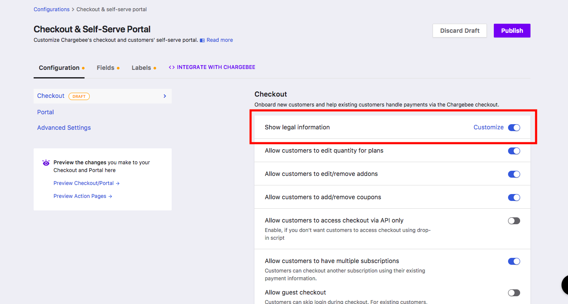The height and width of the screenshot is (304, 568).
Task: Enable the guest checkout toggle
Action: (514, 293)
